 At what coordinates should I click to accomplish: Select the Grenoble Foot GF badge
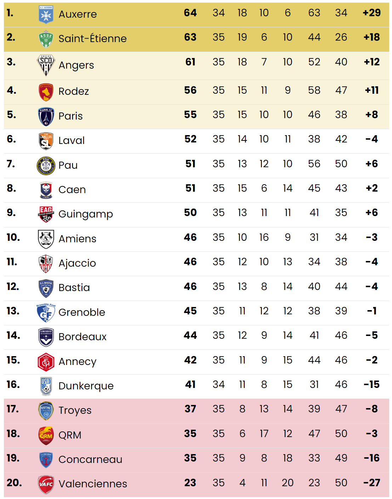(46, 313)
